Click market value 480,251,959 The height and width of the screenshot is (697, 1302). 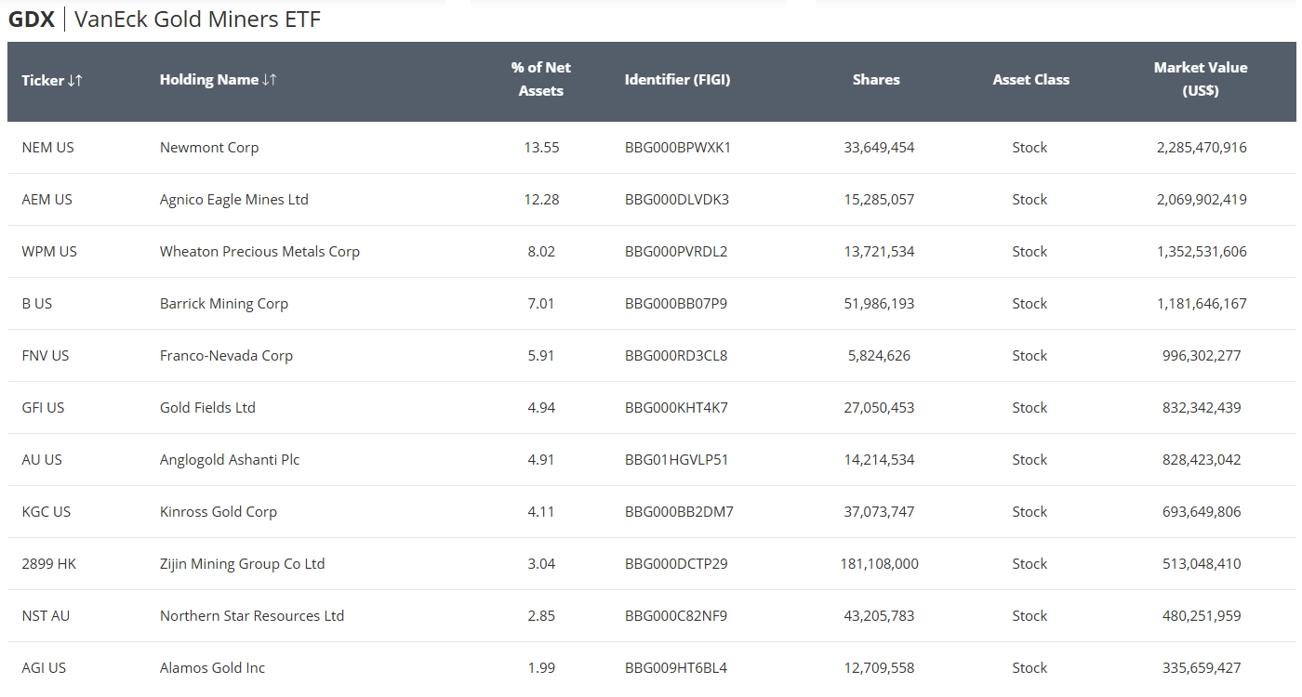1202,616
